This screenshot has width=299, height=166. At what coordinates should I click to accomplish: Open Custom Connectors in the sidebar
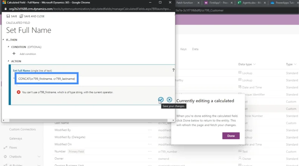point(22,129)
